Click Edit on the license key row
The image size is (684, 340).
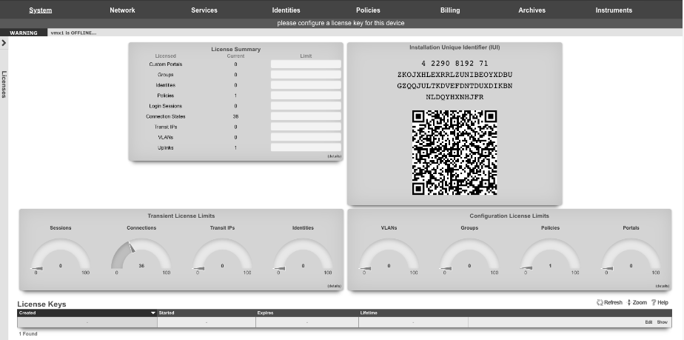point(648,322)
